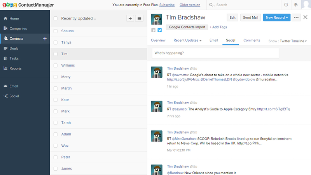Open the @ravmattu mention link
Image resolution: width=311 pixels, height=175 pixels.
[x=180, y=75]
